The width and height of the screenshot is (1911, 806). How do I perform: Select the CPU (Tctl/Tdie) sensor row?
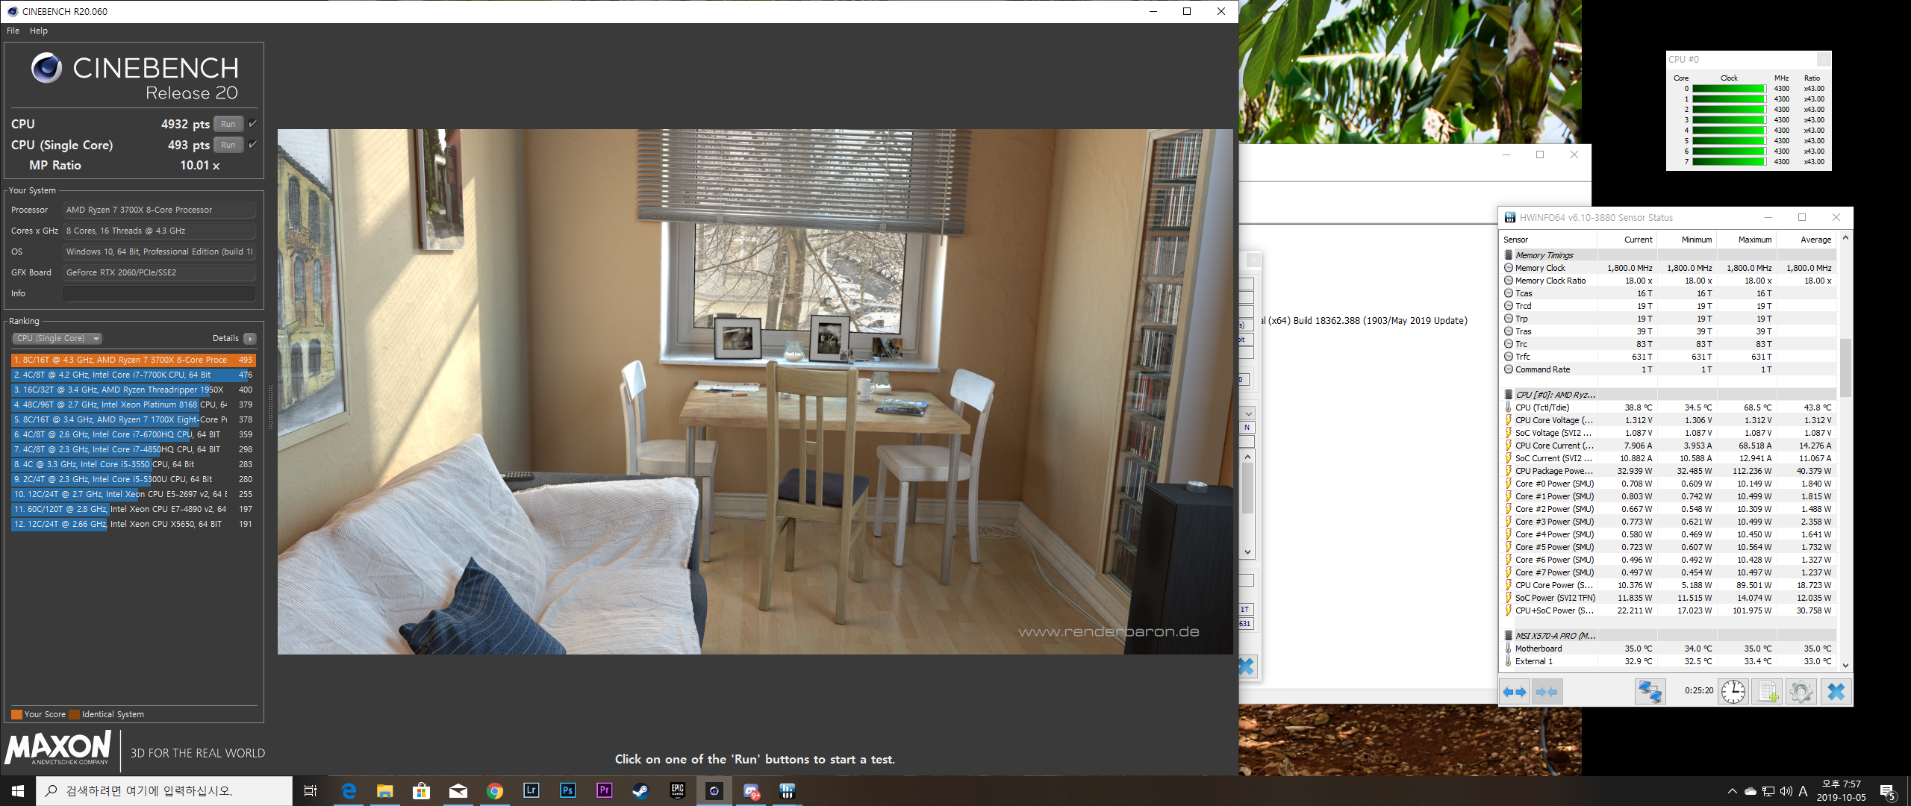[1668, 407]
